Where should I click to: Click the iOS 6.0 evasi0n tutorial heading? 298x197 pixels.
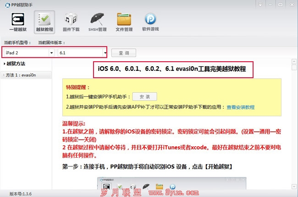(172, 69)
